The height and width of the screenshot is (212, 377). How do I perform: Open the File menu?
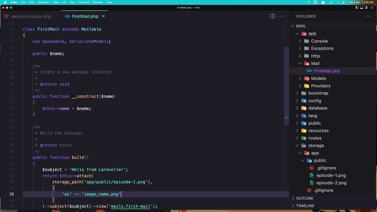[x=23, y=2]
